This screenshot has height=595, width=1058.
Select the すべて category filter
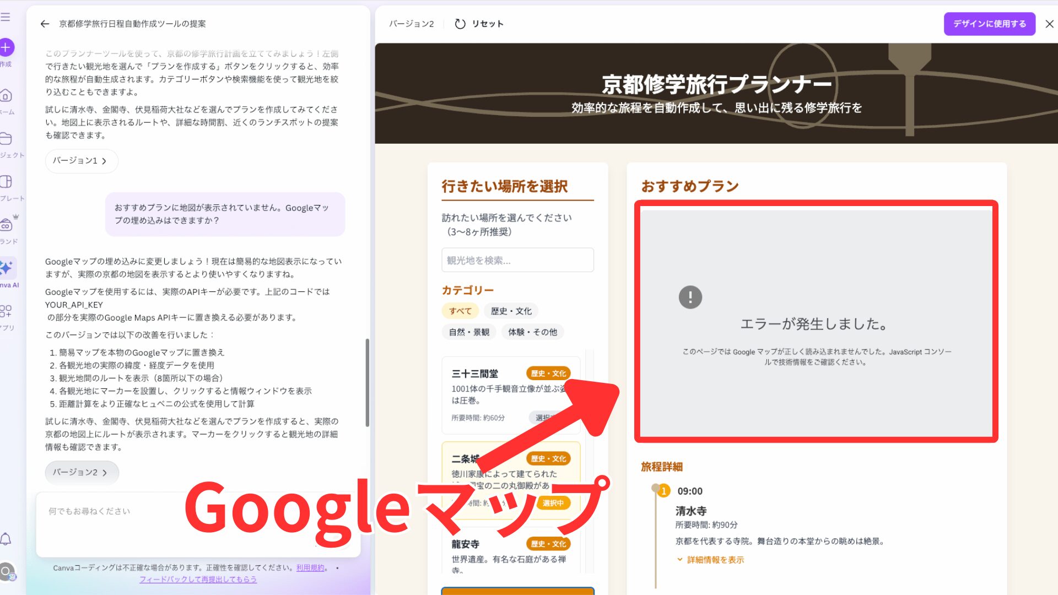pyautogui.click(x=460, y=311)
